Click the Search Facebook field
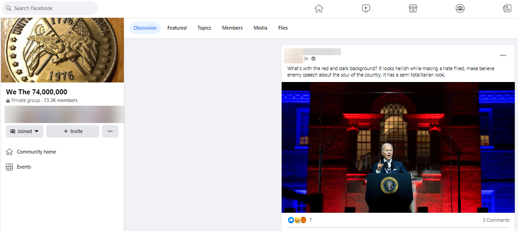This screenshot has height=231, width=518. 50,8
